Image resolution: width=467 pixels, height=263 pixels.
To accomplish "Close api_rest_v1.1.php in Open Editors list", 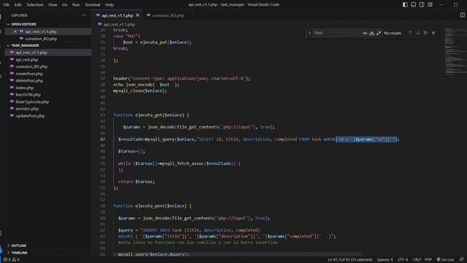I will [x=15, y=31].
